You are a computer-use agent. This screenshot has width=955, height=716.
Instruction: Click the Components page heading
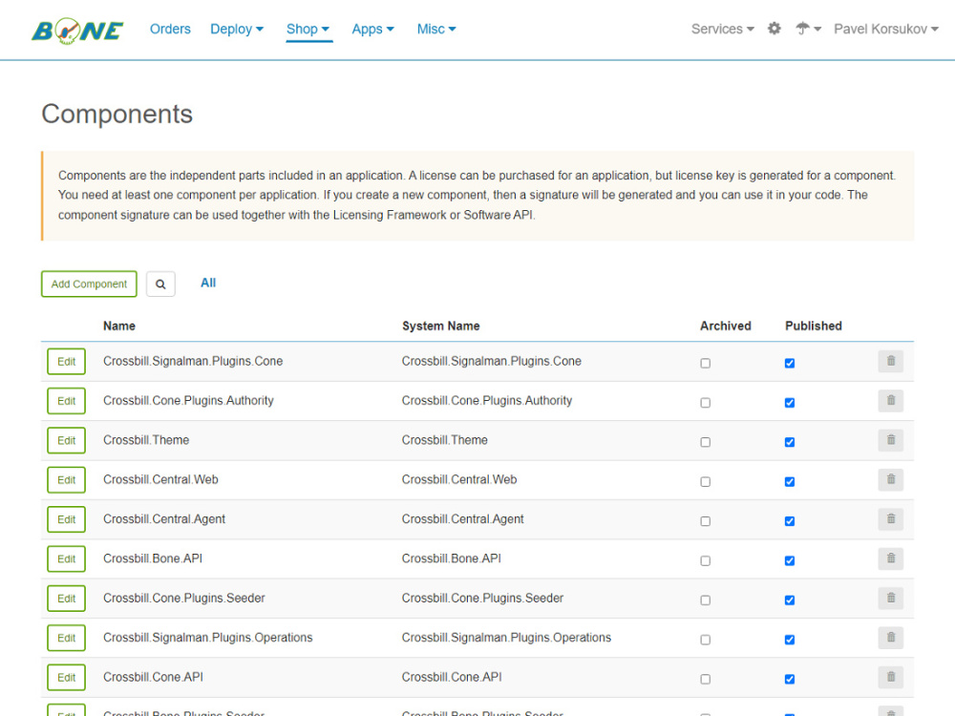117,115
